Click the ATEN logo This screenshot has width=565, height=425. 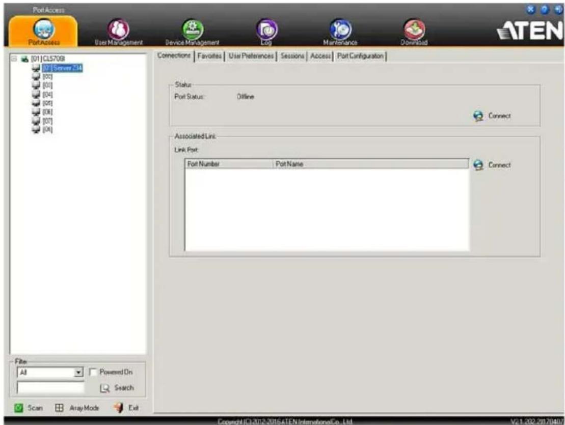[x=530, y=30]
